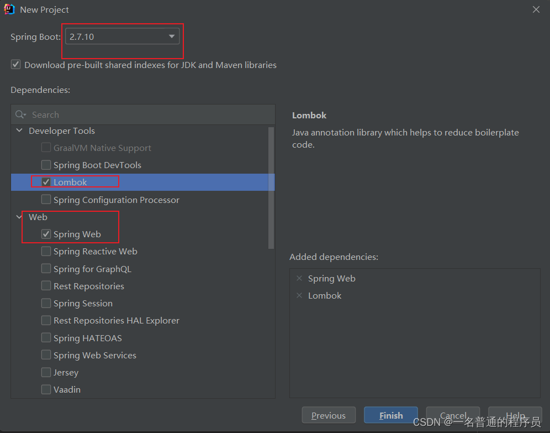Enable Spring Configuration Processor checkbox
The image size is (550, 433).
click(46, 200)
